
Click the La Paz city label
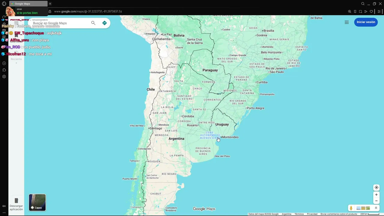point(167,34)
